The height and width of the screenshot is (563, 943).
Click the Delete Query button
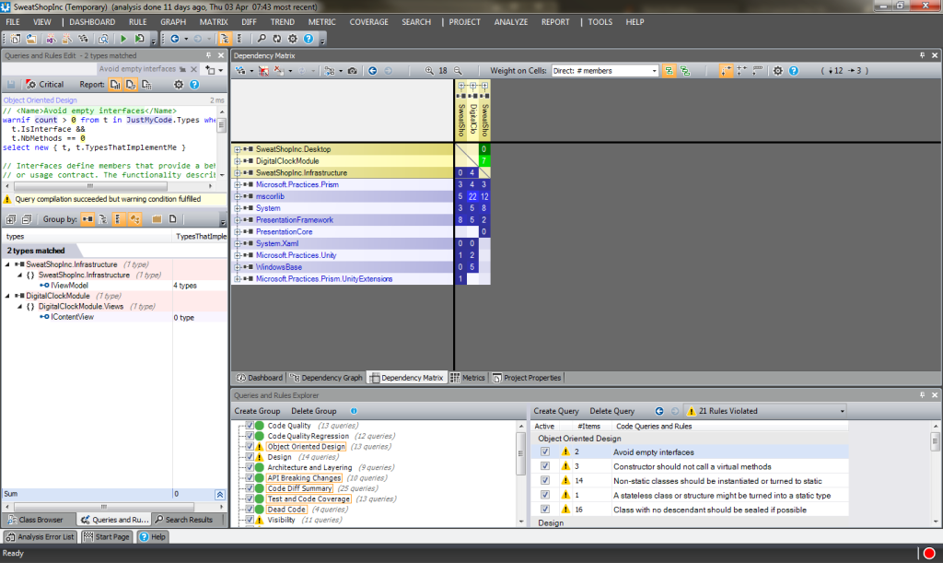(x=612, y=411)
